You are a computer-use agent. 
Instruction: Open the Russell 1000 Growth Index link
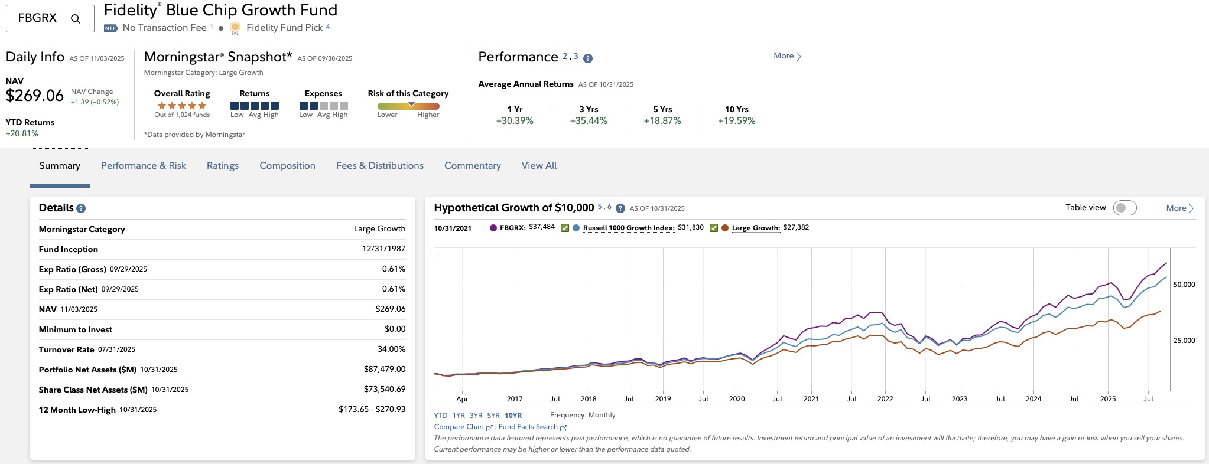point(628,228)
